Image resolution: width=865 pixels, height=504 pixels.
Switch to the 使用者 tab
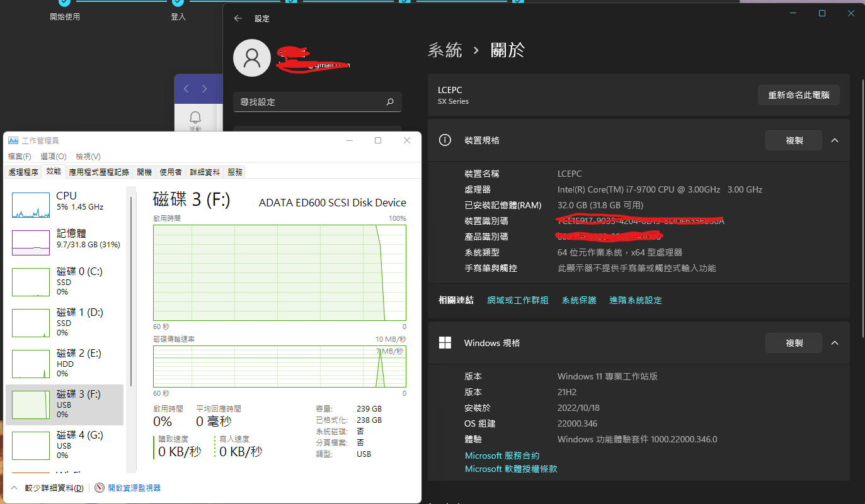[x=171, y=172]
